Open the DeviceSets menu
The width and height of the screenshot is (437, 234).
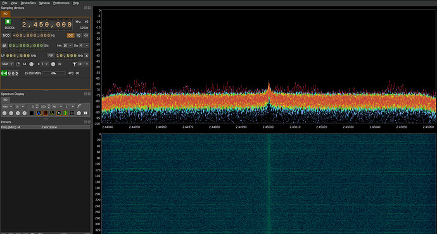tap(28, 3)
